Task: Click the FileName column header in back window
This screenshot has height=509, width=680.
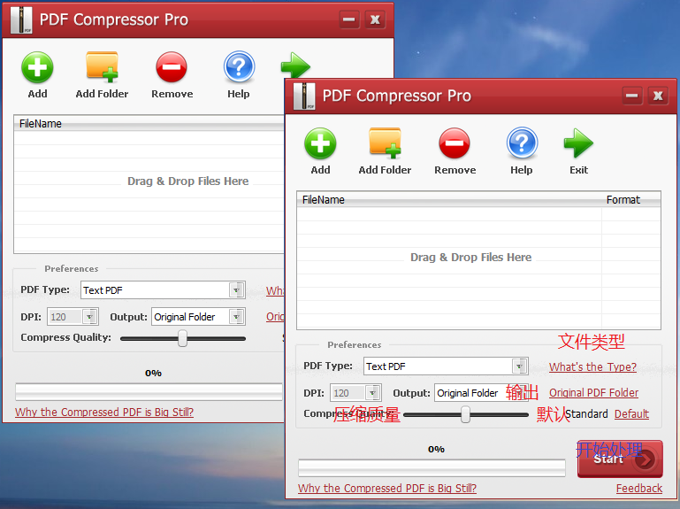Action: pyautogui.click(x=149, y=124)
